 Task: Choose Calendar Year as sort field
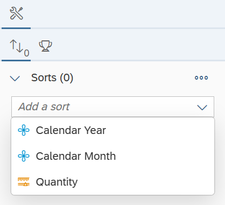pos(112,130)
